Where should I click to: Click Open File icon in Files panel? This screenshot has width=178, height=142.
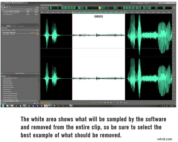[x=2, y=7]
